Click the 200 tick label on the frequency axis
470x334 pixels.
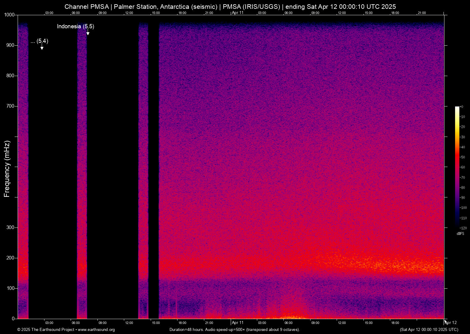coord(10,258)
